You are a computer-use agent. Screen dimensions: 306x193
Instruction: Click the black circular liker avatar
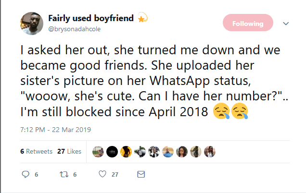[x=112, y=151]
